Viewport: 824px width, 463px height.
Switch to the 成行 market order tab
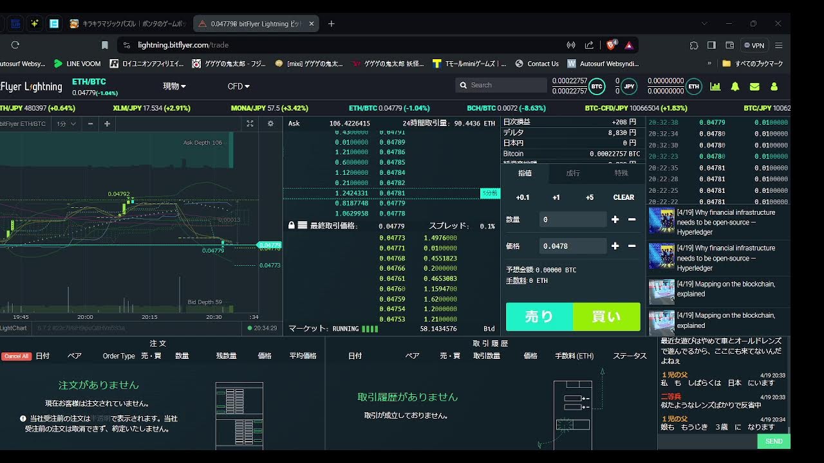[x=572, y=173]
